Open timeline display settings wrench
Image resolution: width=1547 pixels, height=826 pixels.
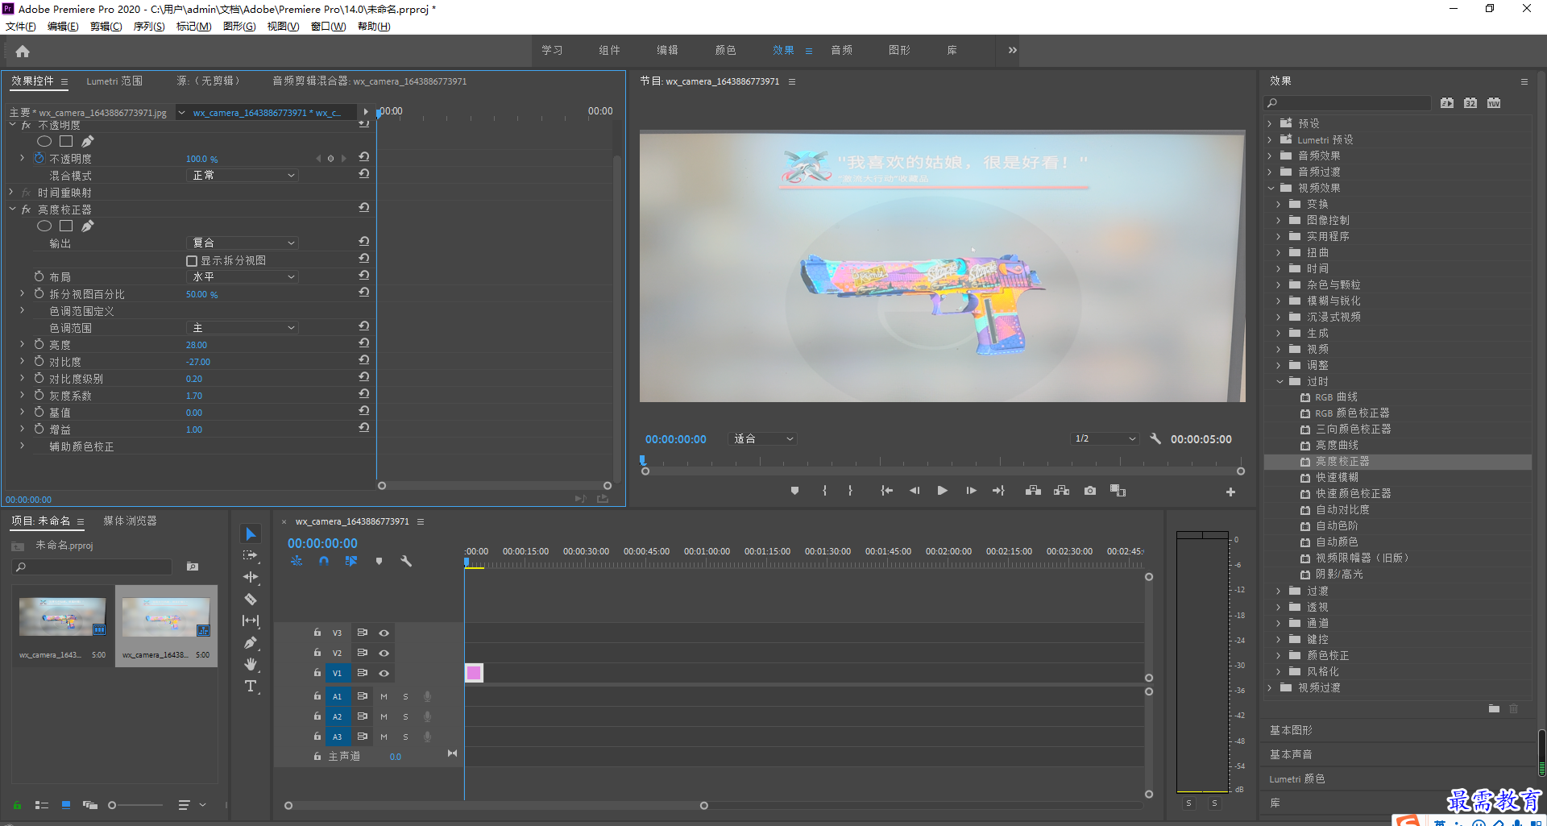point(406,561)
